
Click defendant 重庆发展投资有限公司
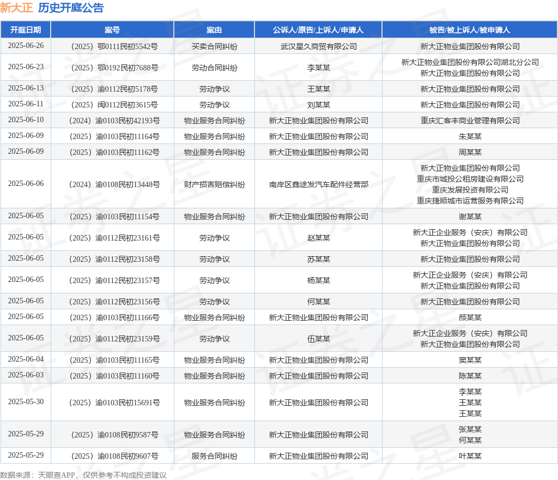470,190
